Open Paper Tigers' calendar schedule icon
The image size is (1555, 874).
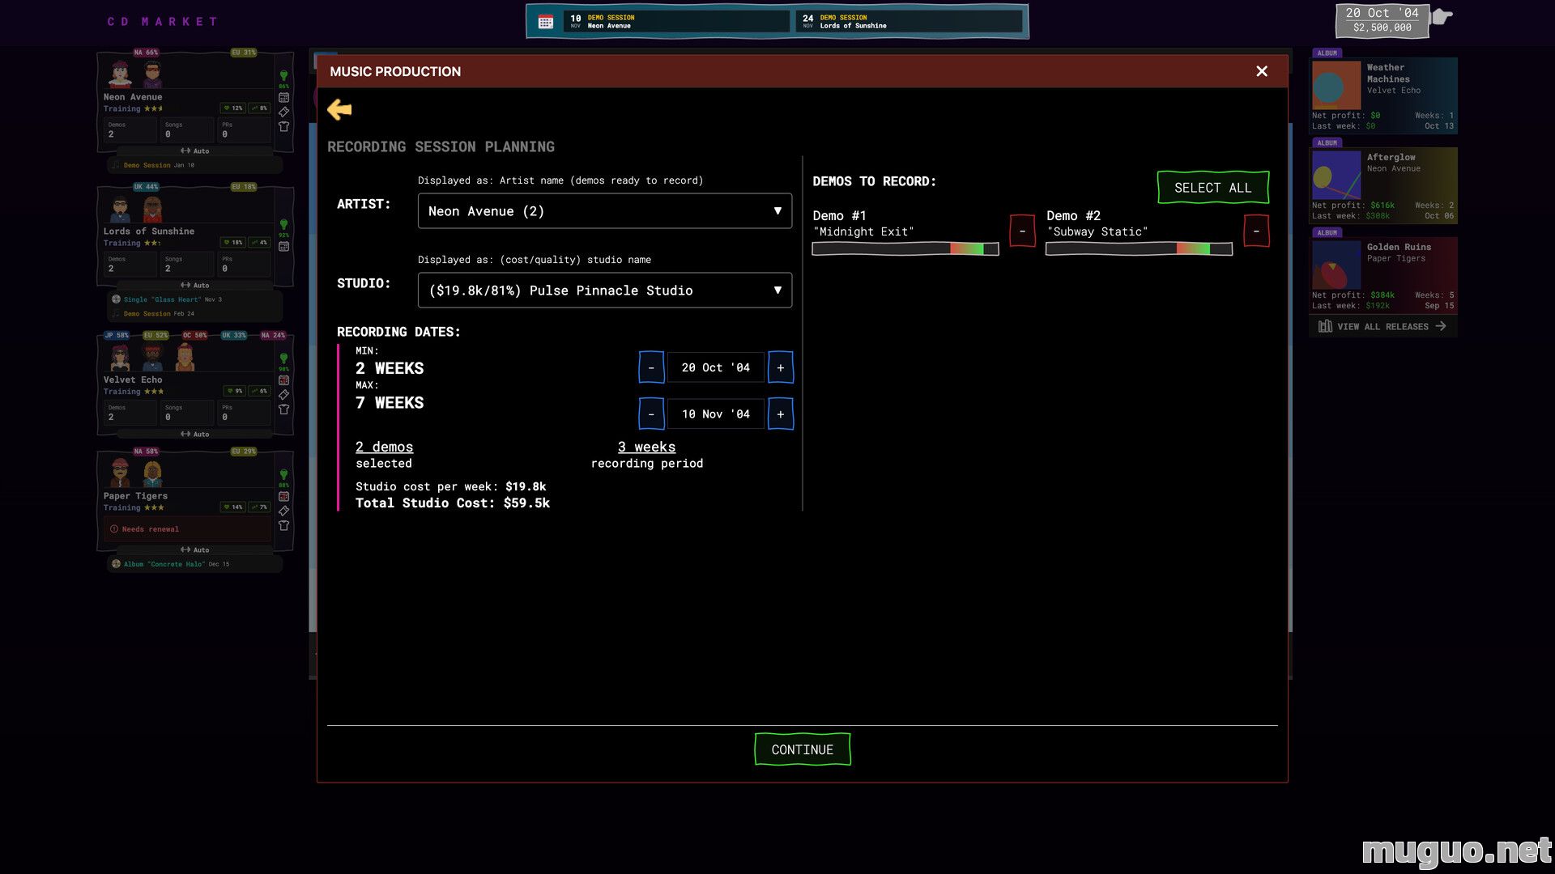[283, 496]
